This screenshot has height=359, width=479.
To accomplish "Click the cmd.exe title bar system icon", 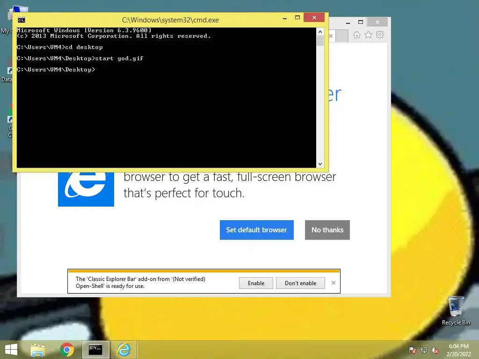I will click(x=22, y=20).
